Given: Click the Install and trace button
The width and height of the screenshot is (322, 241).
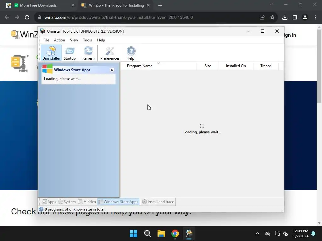Looking at the screenshot, I should [158, 202].
